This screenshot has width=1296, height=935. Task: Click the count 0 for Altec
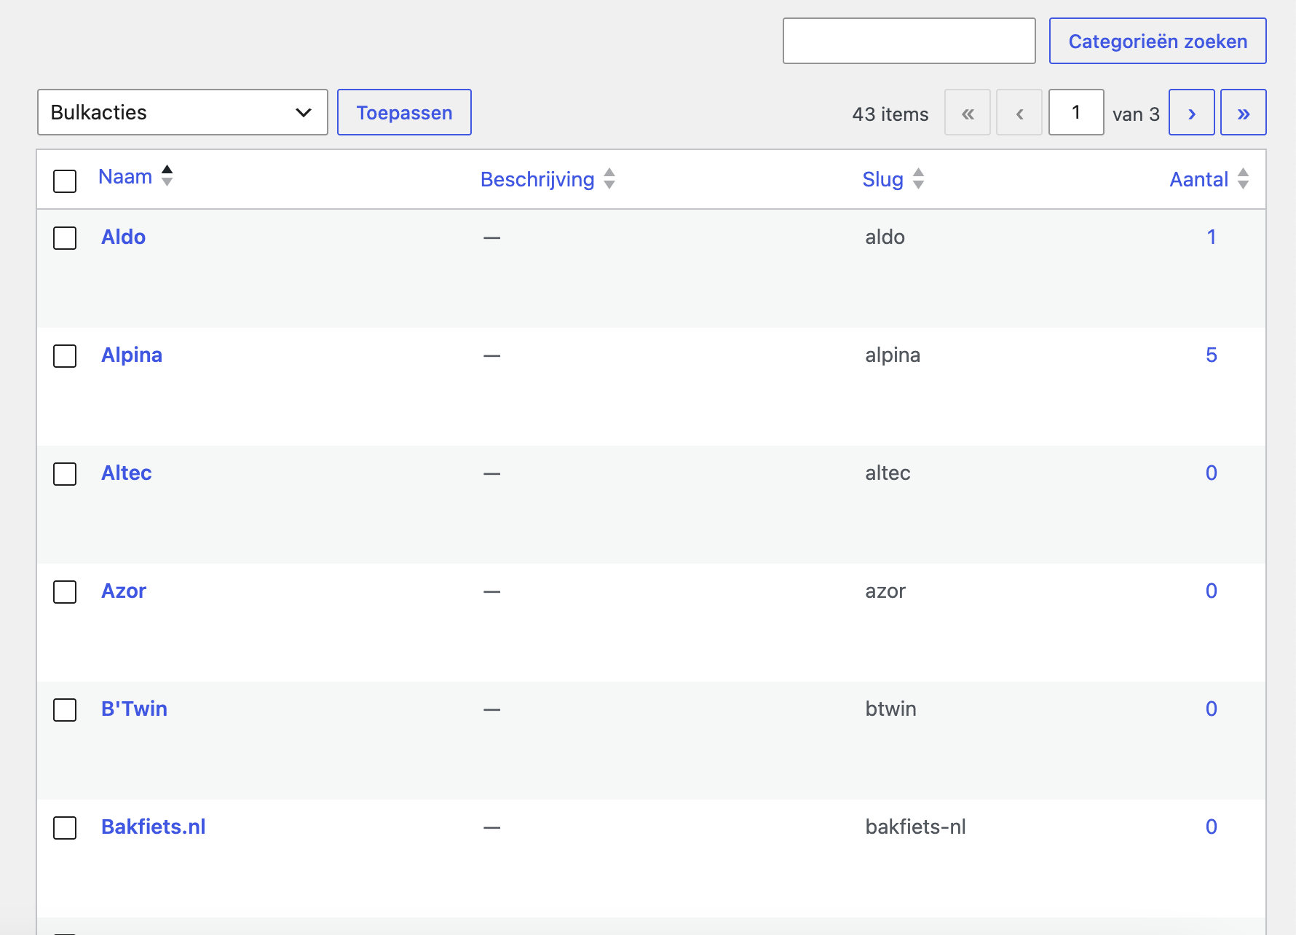[1212, 473]
